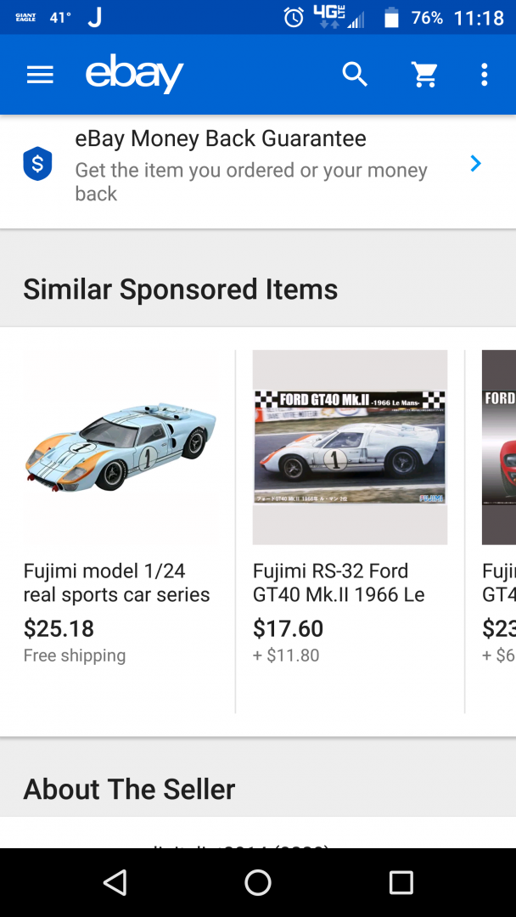Open the partially visible third sponsored item
This screenshot has height=917, width=516.
pos(499,509)
